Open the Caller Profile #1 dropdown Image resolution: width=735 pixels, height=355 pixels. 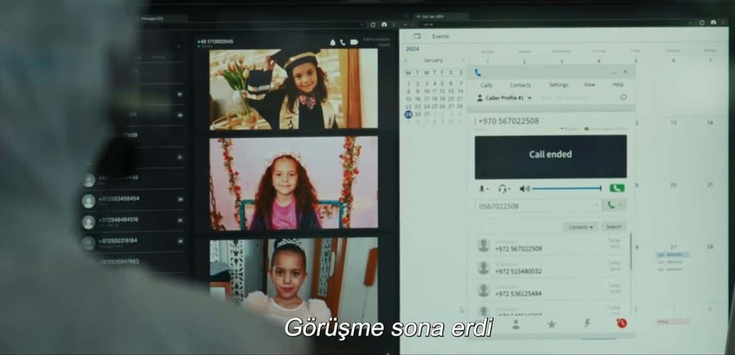tap(529, 98)
